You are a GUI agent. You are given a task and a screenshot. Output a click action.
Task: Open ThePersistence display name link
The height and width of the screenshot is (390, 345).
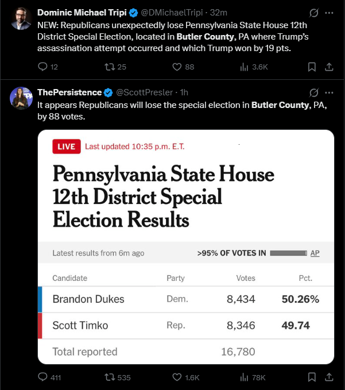pos(69,92)
